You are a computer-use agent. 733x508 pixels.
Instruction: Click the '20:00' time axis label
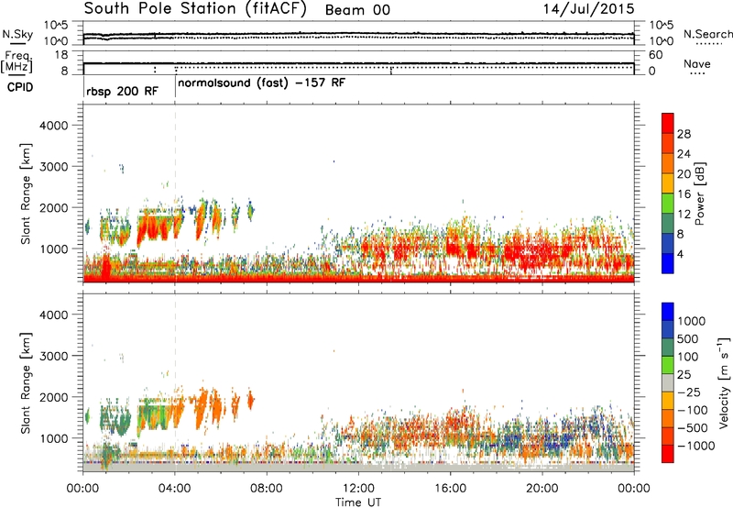542,489
